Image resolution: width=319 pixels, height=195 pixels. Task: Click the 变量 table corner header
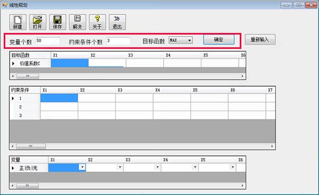tap(29, 160)
